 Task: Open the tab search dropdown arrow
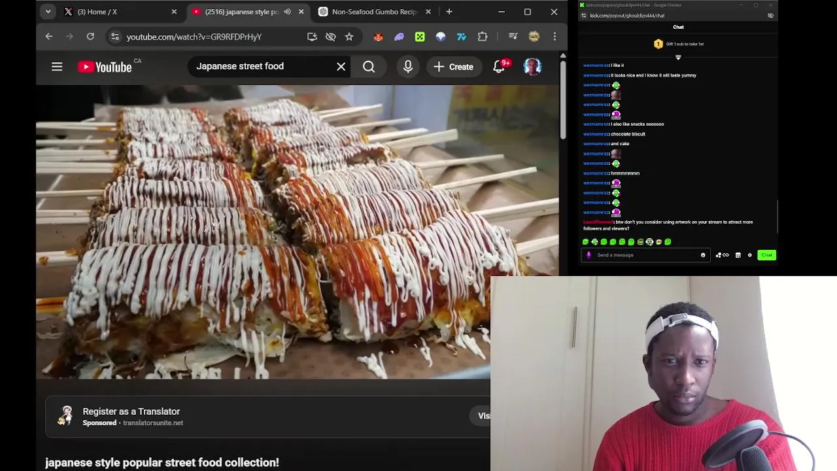pos(48,12)
